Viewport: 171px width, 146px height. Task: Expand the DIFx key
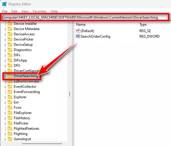[5, 55]
